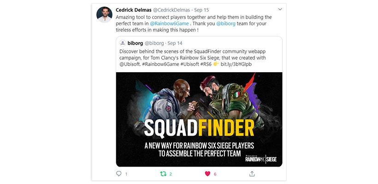Open the @biborg mention in tweet text
This screenshot has width=378, height=184.
point(226,24)
